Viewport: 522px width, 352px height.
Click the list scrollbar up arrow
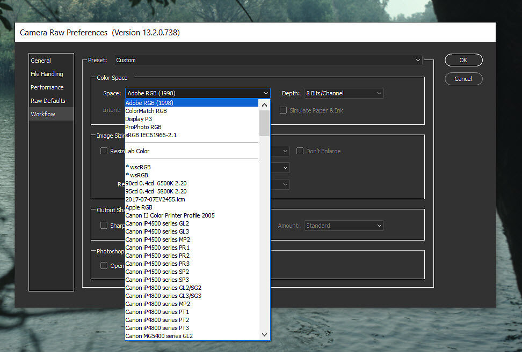264,104
